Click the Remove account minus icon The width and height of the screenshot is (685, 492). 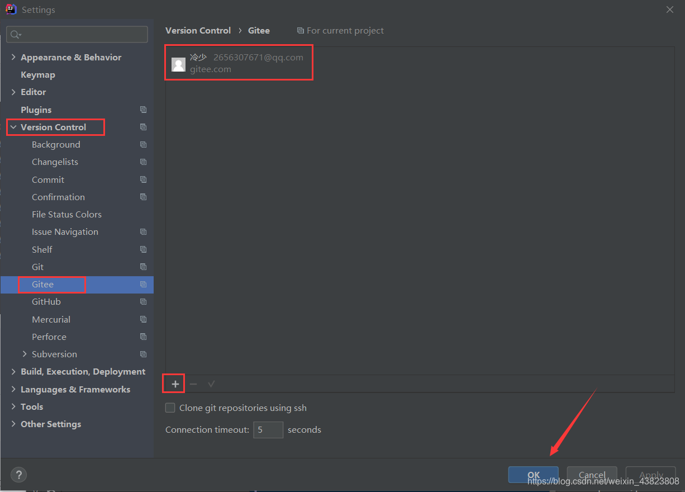pyautogui.click(x=193, y=384)
